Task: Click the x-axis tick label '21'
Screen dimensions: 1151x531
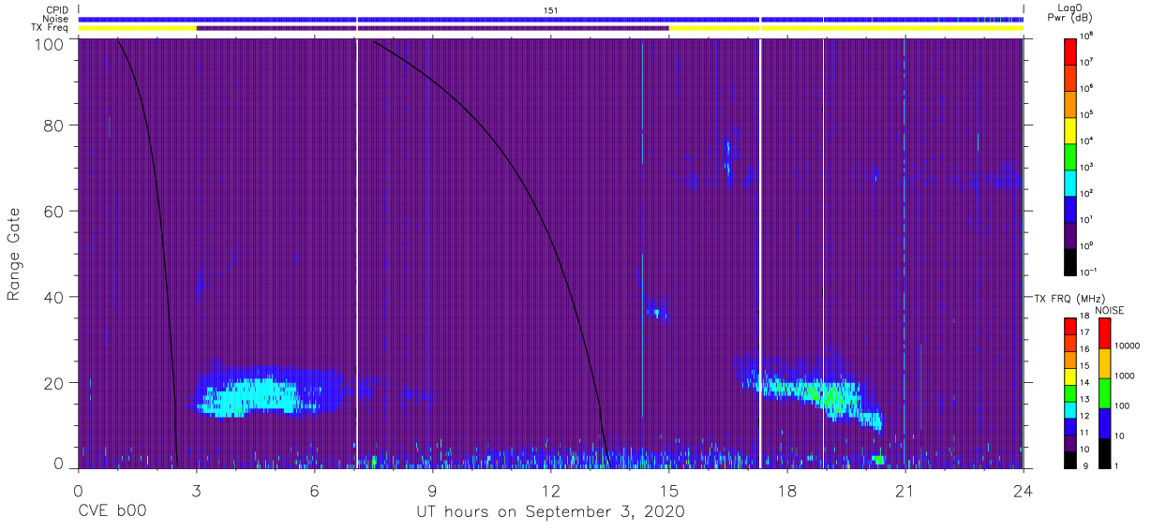Action: (x=905, y=493)
